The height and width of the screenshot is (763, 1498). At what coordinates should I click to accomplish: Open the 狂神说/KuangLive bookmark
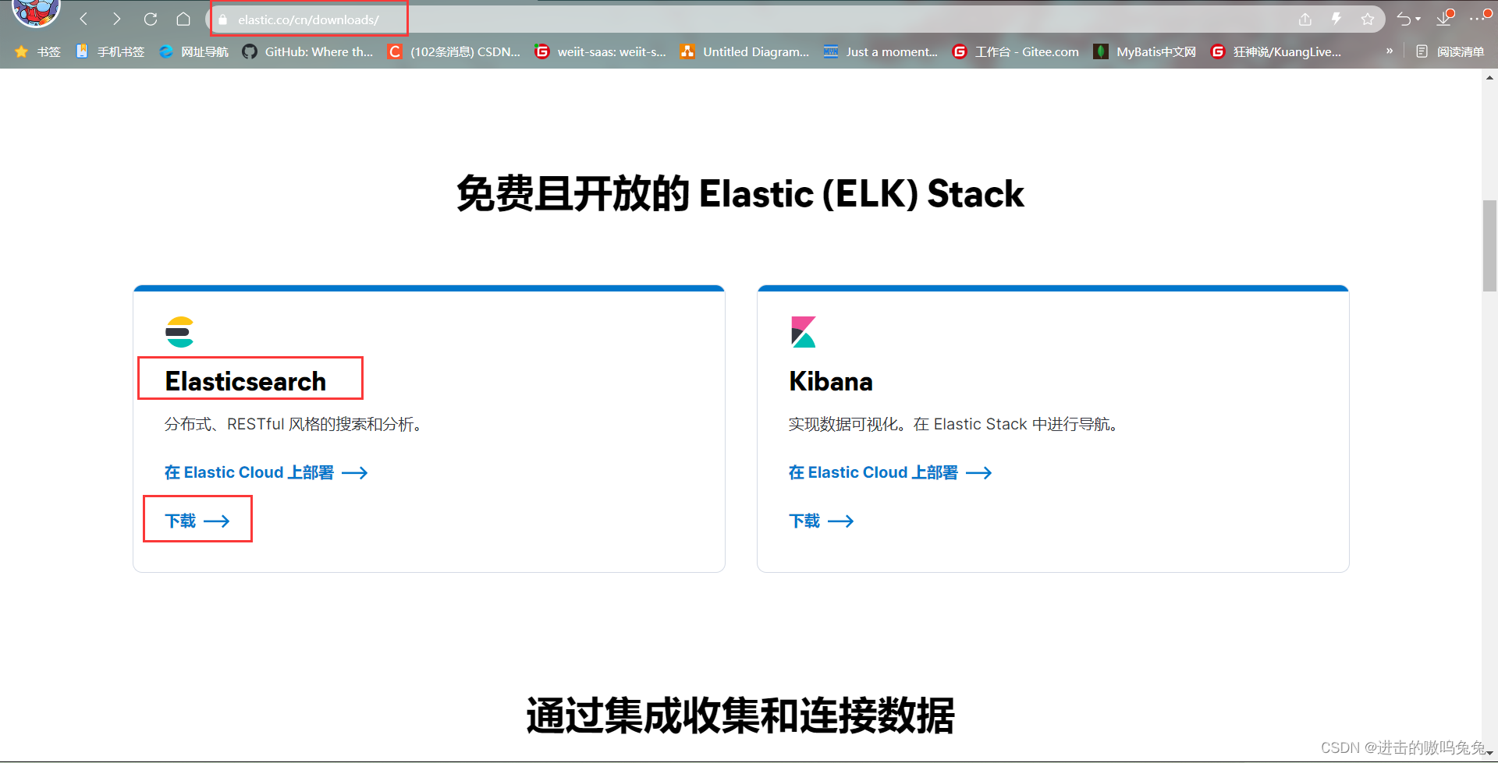coord(1275,51)
